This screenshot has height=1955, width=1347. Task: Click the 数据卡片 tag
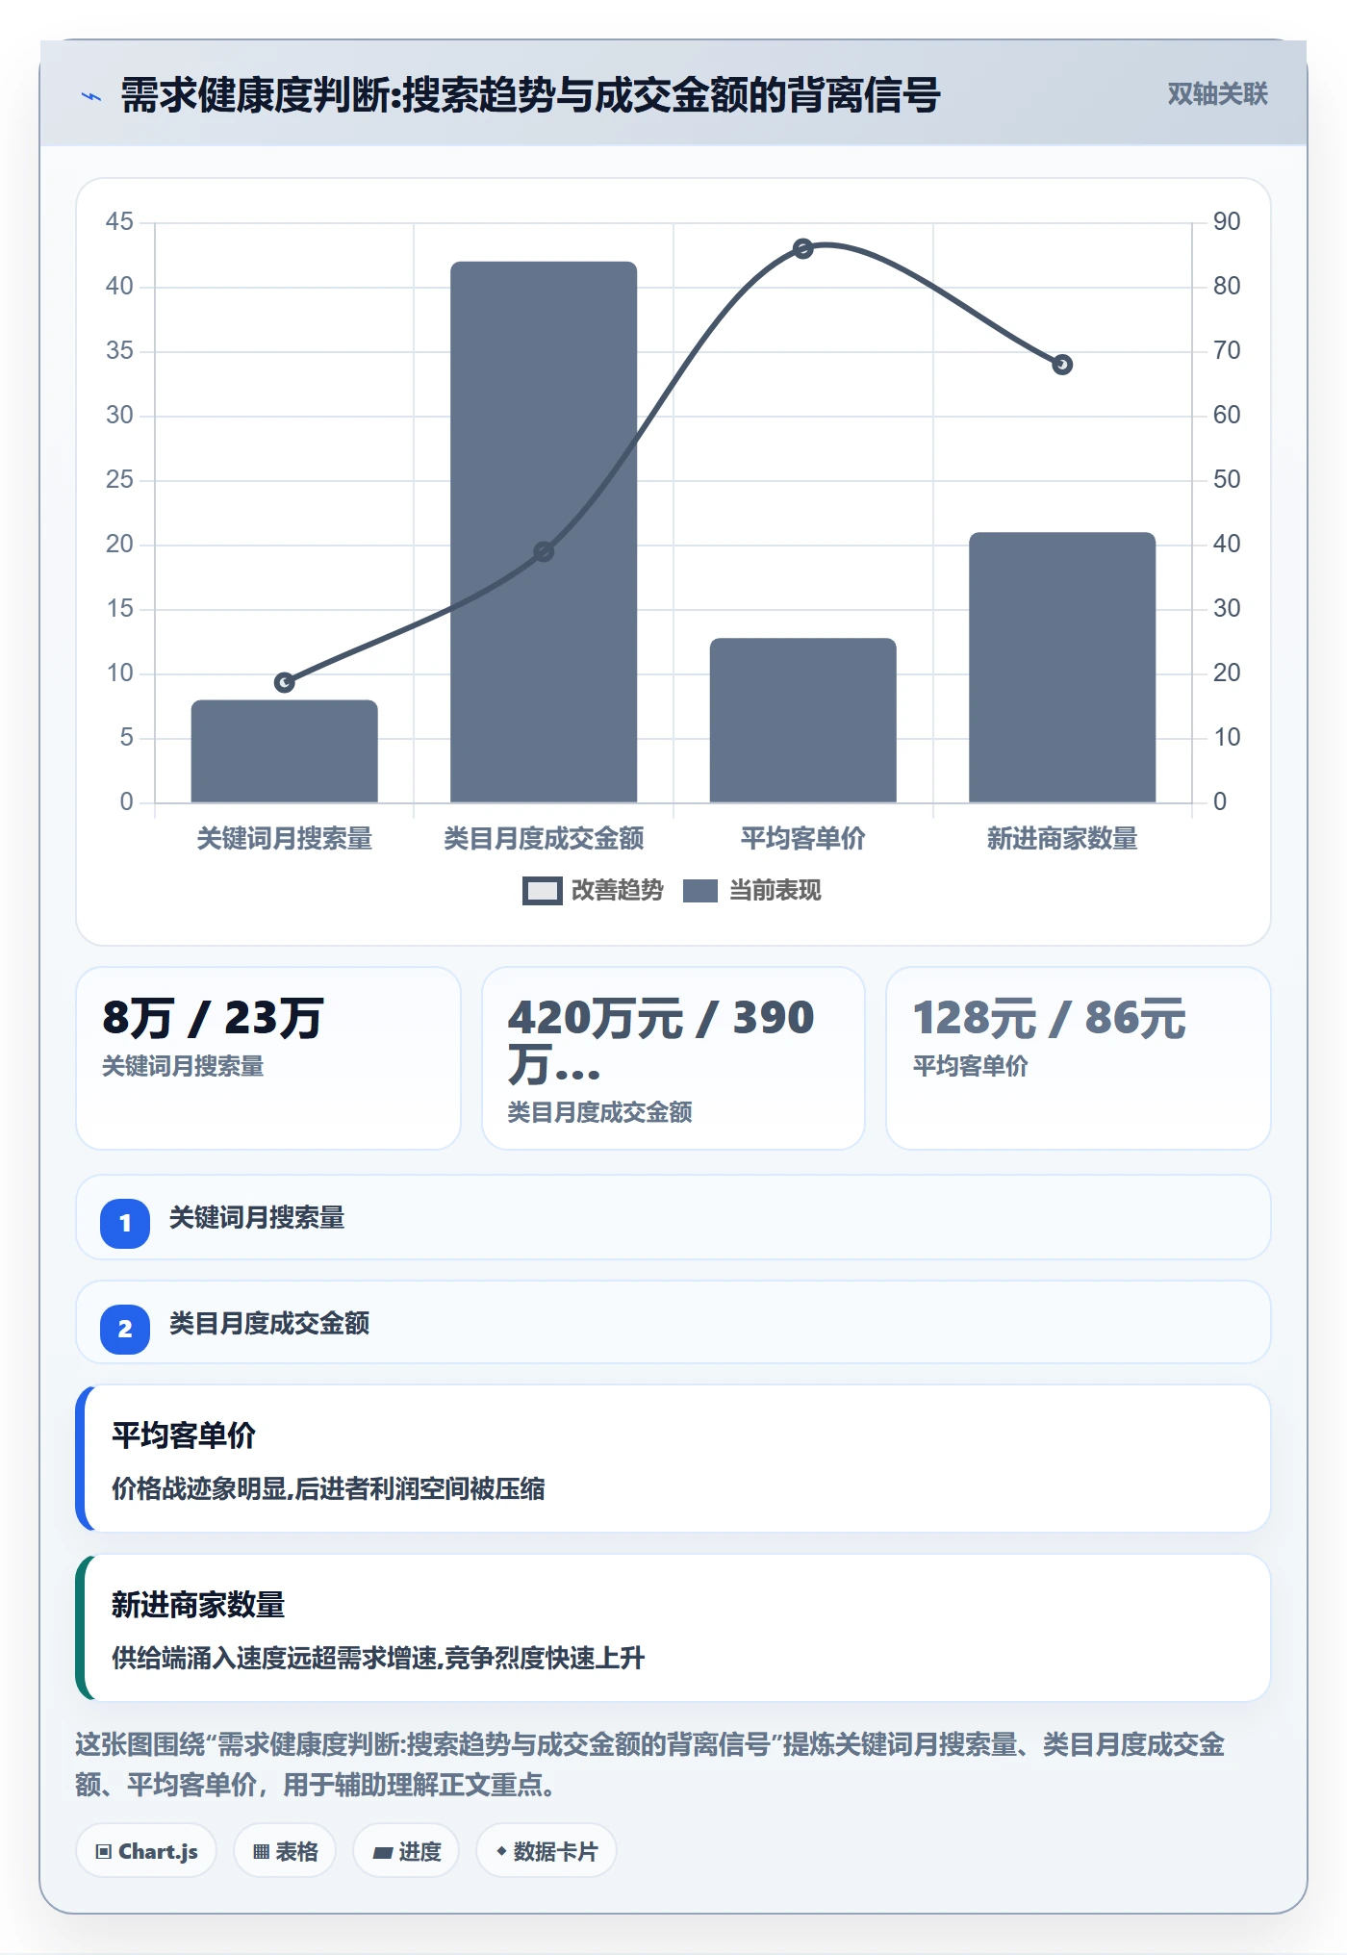coord(546,1851)
